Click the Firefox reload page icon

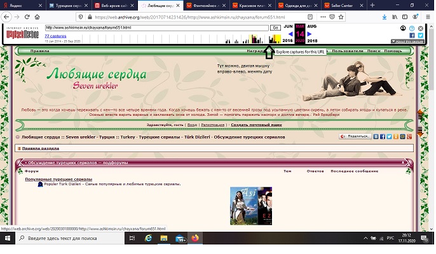[x=27, y=17]
